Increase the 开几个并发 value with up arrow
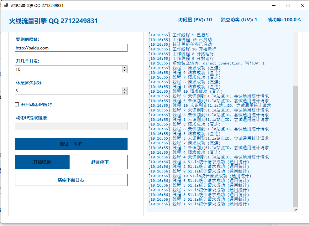This screenshot has height=226, width=309. click(124, 68)
